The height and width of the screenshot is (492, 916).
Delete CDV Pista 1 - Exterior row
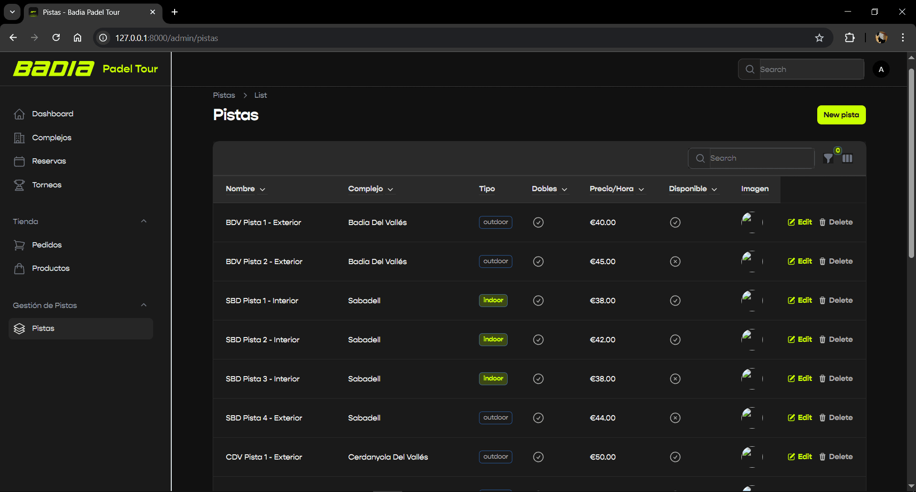pyautogui.click(x=836, y=457)
